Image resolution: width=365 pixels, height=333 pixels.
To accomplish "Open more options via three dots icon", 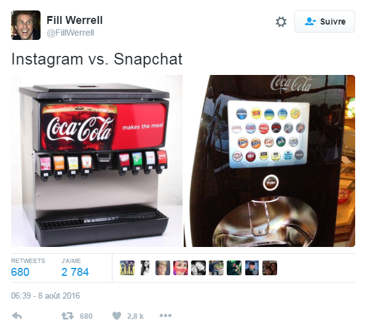I will pyautogui.click(x=165, y=316).
